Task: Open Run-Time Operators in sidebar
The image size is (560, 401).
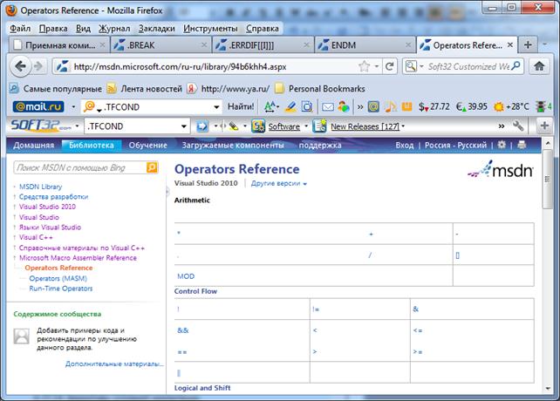Action: 61,289
